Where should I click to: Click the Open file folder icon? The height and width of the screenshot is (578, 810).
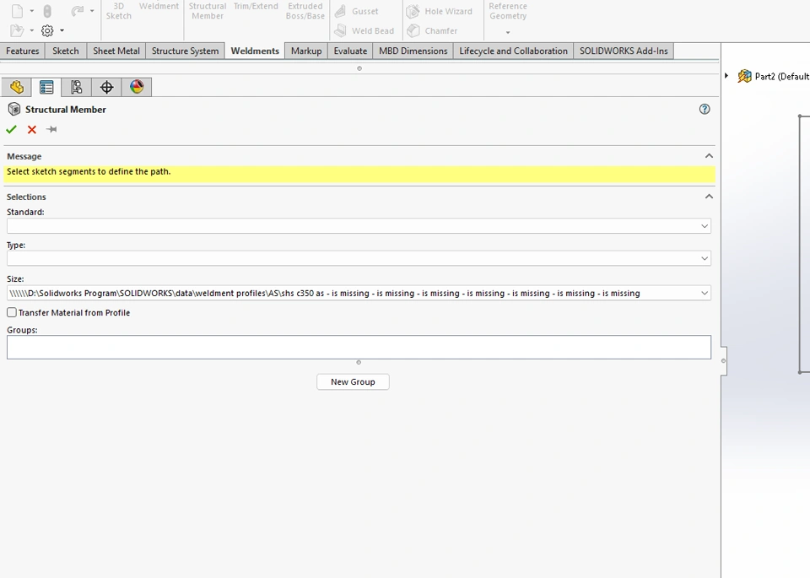17,30
